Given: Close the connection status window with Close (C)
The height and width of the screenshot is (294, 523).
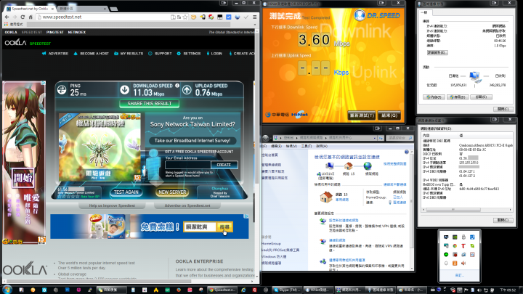Looking at the screenshot, I should [503, 109].
